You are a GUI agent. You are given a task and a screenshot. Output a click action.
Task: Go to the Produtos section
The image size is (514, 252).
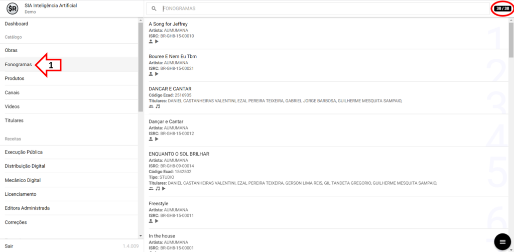pos(15,79)
